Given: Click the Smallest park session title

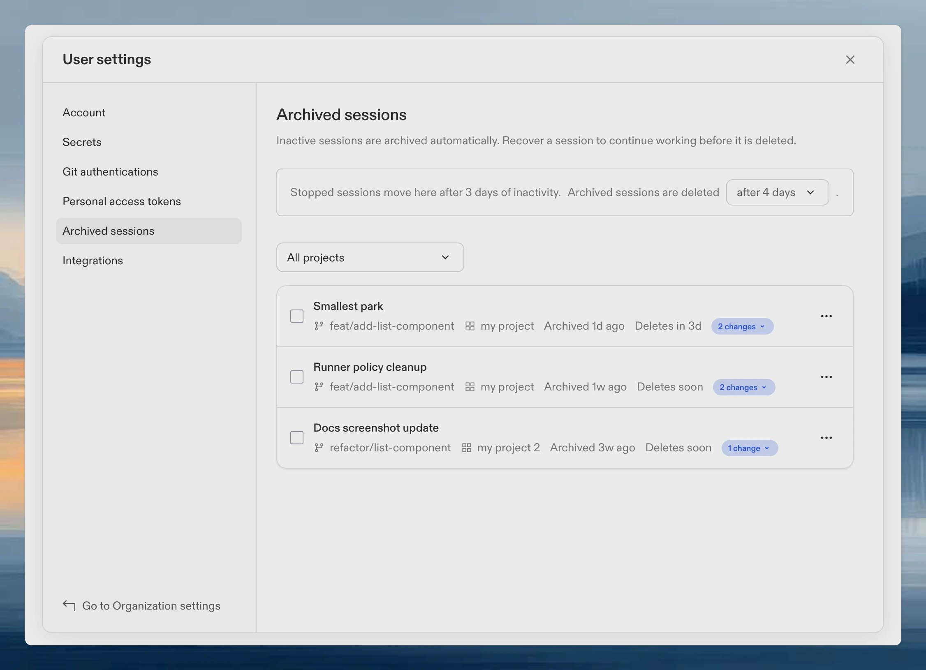Looking at the screenshot, I should point(348,306).
